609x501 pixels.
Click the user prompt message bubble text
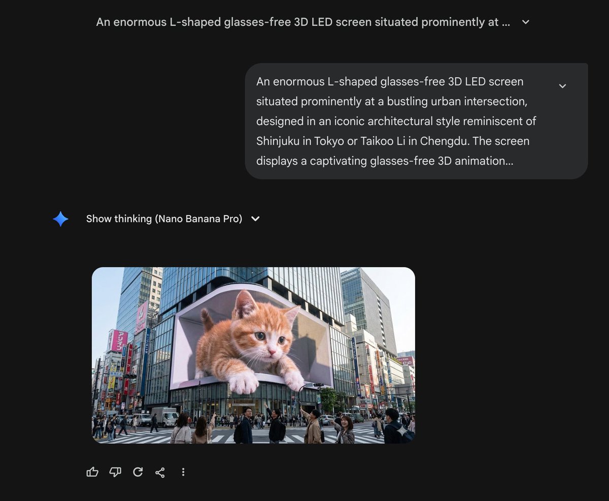click(x=396, y=121)
